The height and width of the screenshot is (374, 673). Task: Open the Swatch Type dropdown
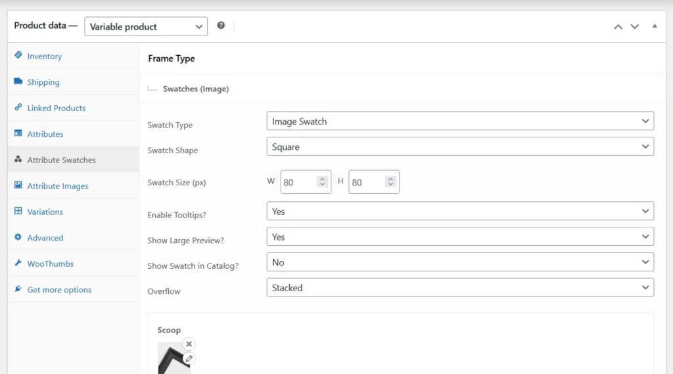tap(459, 122)
